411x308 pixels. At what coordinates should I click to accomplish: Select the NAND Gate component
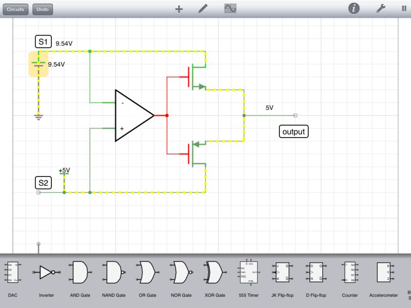[x=114, y=273]
